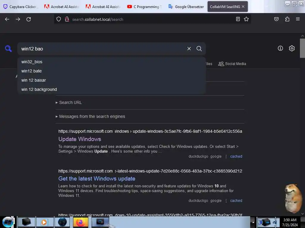The height and width of the screenshot is (228, 305).
Task: Switch to Capybara Clicker tab
Action: 20,7
